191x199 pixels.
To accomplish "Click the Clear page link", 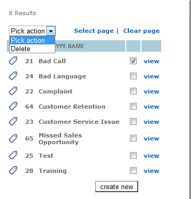I will 141,31.
